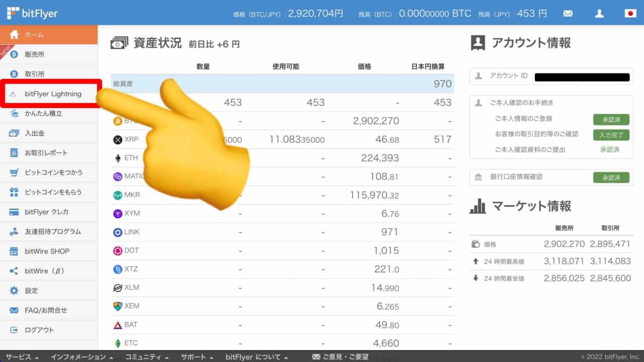Expand the サポート footer menu
Image resolution: width=644 pixels, height=362 pixels.
pyautogui.click(x=197, y=357)
